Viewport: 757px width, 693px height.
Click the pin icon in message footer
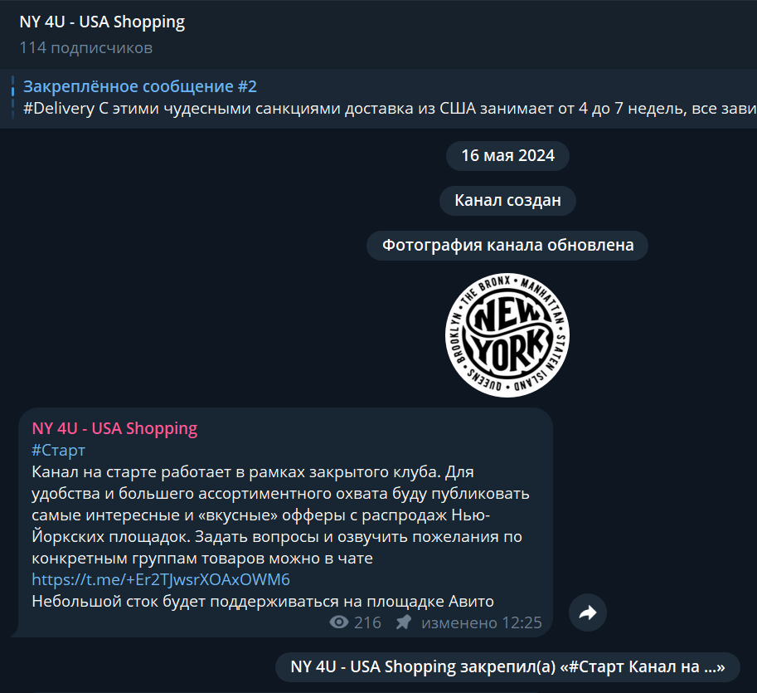[x=404, y=622]
